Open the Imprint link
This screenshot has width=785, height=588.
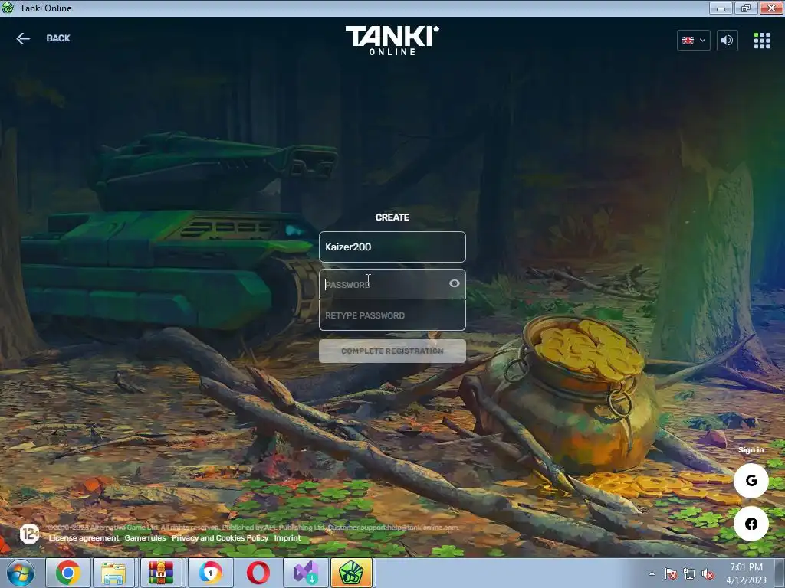tap(287, 538)
